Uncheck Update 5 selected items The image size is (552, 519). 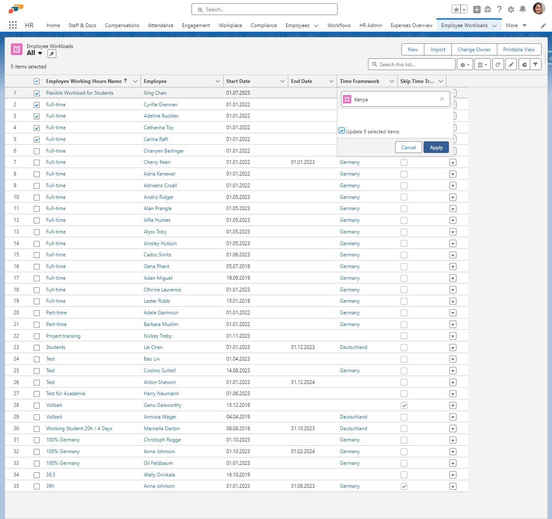click(342, 131)
